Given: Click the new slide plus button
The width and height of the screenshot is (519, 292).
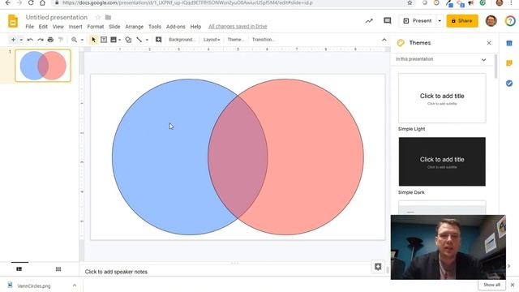Looking at the screenshot, I should tap(13, 40).
